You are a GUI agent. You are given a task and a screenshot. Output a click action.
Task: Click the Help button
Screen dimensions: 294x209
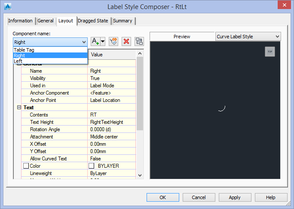[271, 197]
